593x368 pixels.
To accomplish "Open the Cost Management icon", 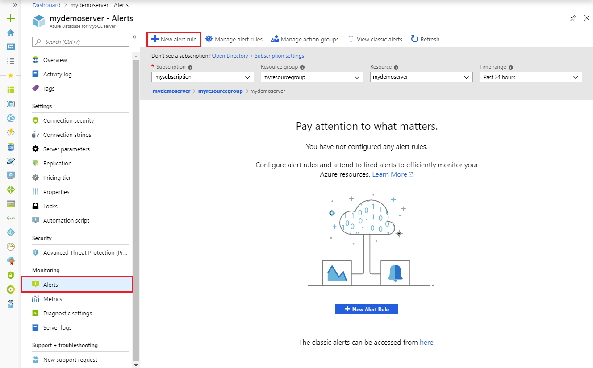I will (11, 289).
